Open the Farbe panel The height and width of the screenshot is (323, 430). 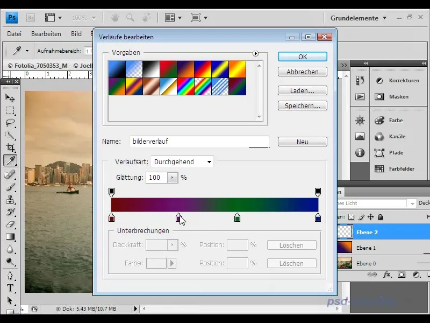(389, 120)
